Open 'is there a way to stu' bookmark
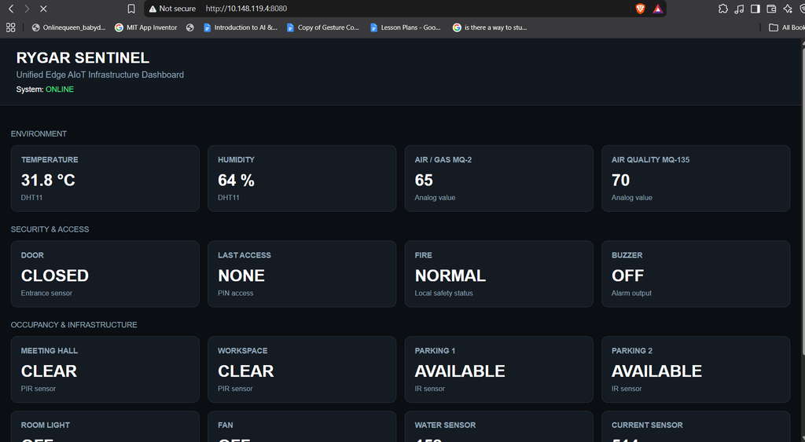 490,27
